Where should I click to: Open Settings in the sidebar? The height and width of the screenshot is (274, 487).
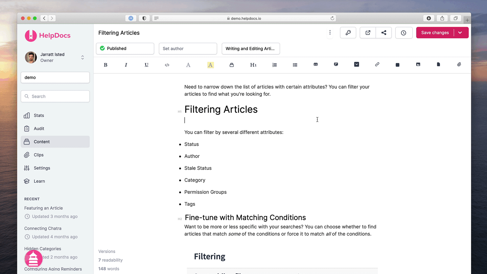tap(55, 168)
